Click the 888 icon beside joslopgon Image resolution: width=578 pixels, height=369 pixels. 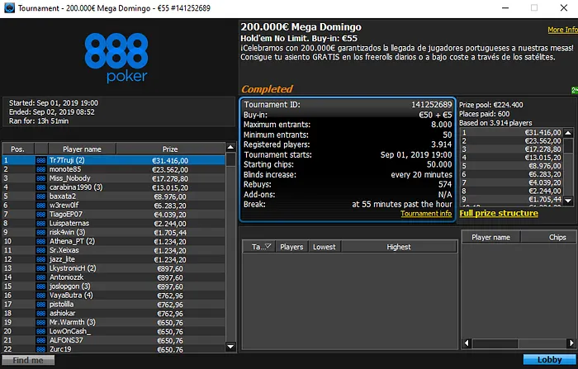(x=41, y=286)
